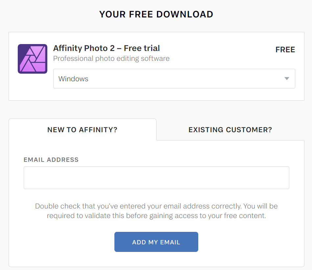The width and height of the screenshot is (312, 270).
Task: Click the 'Double check that you've entered' text line
Action: (156, 206)
